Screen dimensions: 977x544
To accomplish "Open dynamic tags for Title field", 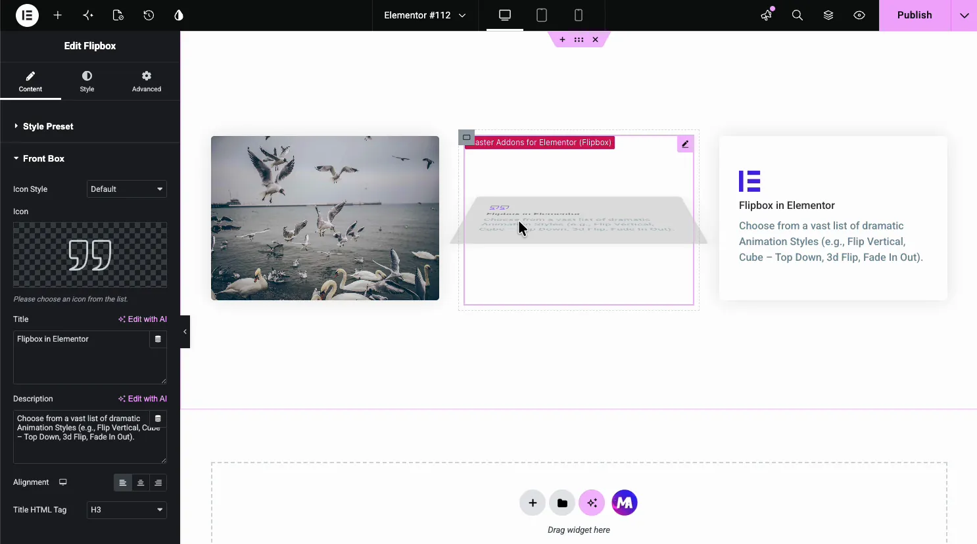I will (158, 339).
